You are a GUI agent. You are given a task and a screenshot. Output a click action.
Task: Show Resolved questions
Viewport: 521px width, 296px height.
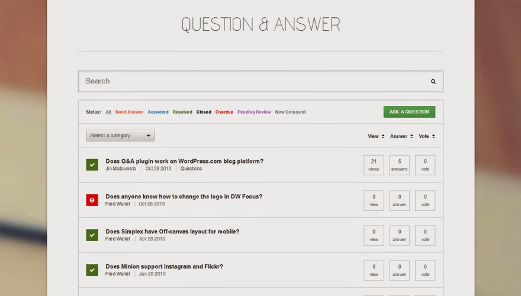pyautogui.click(x=182, y=112)
